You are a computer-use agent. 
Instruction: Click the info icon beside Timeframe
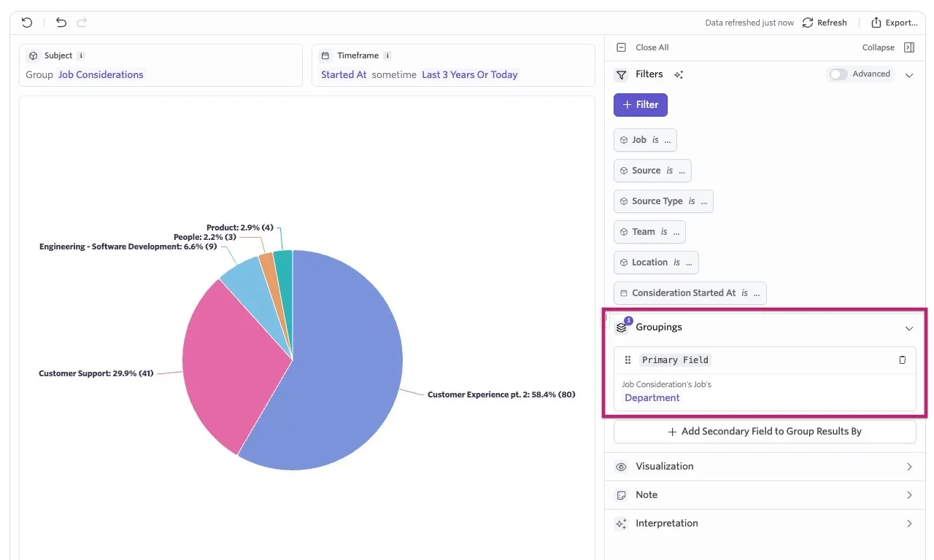(x=387, y=55)
